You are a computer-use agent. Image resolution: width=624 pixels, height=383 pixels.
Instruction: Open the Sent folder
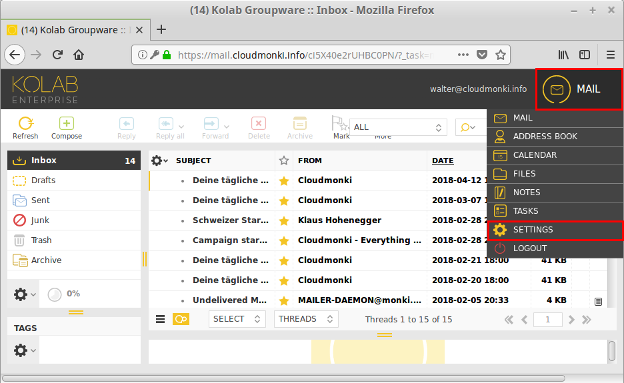74,200
